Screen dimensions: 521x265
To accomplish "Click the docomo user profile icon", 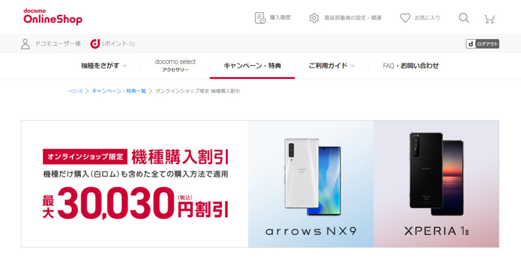I will pos(25,44).
